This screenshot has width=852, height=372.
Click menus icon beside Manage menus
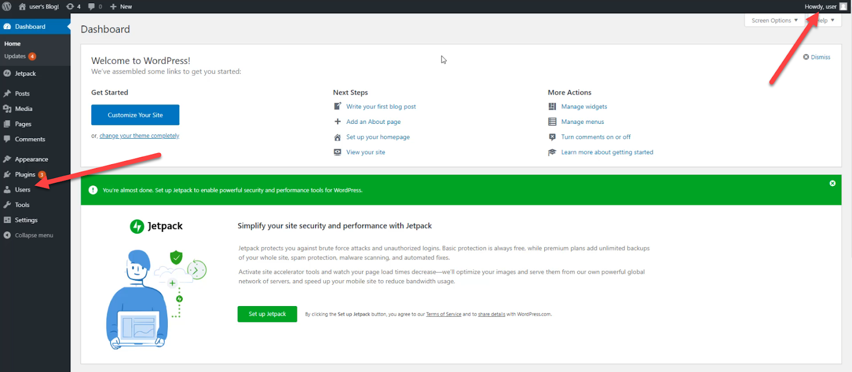coord(552,122)
